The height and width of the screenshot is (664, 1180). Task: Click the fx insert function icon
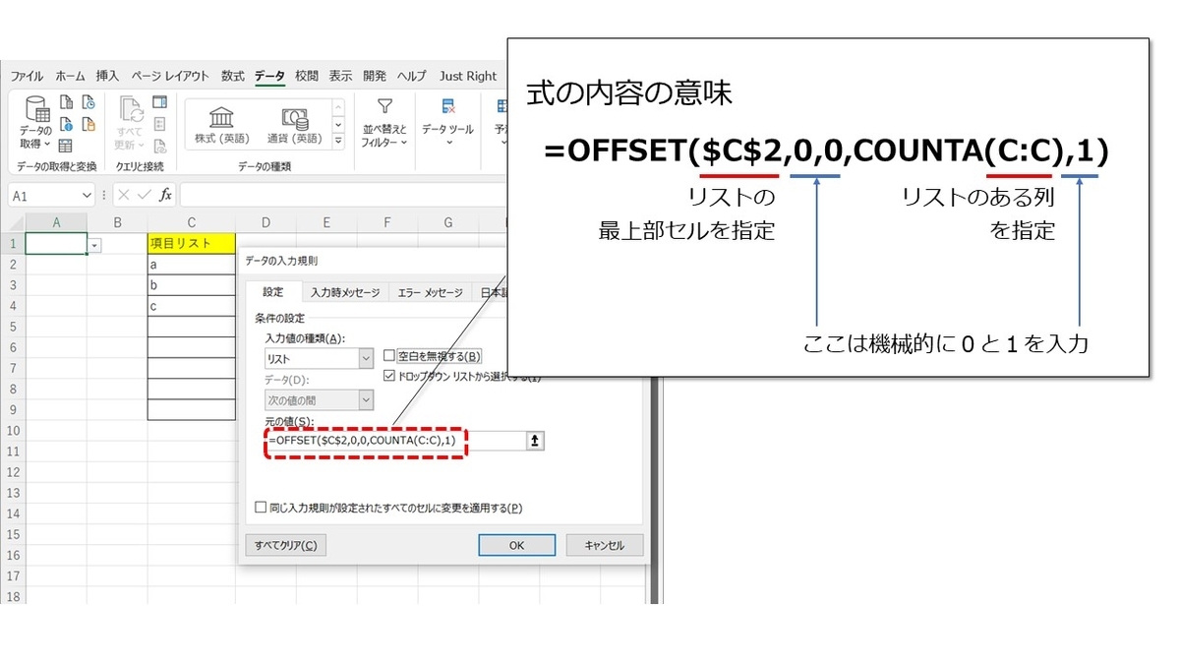pyautogui.click(x=163, y=194)
